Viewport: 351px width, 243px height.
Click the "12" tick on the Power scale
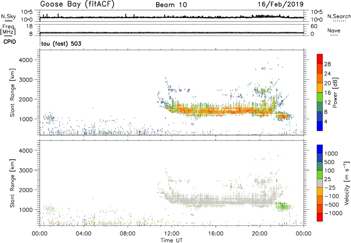327,102
